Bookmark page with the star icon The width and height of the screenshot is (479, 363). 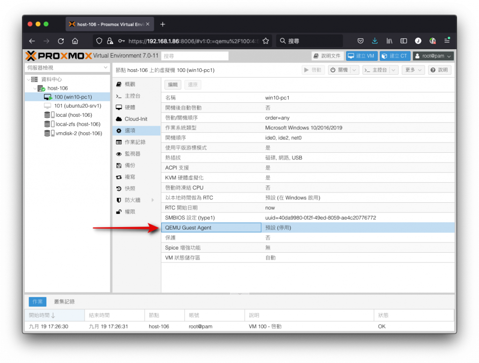pyautogui.click(x=266, y=41)
